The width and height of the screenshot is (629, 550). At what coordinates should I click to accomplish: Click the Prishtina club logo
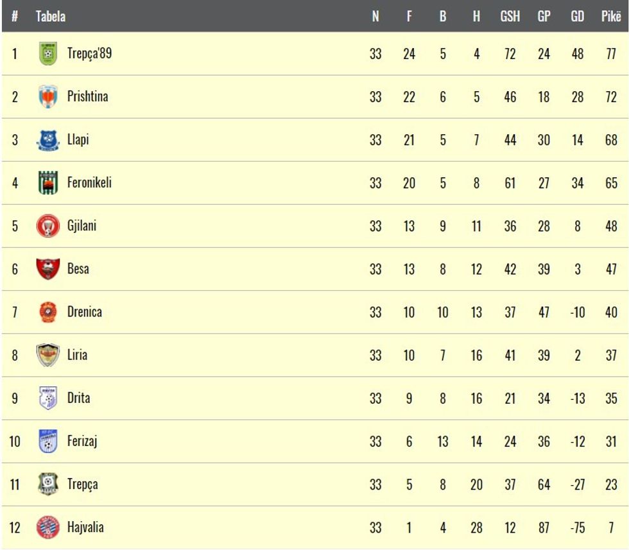tap(47, 97)
